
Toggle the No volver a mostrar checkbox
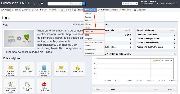click(x=72, y=25)
